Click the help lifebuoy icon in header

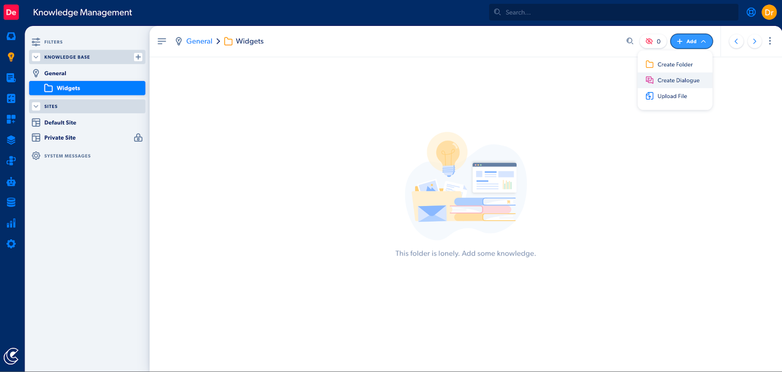point(751,12)
